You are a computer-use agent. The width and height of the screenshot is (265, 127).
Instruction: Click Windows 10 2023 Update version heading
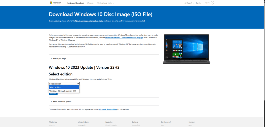[84, 67]
